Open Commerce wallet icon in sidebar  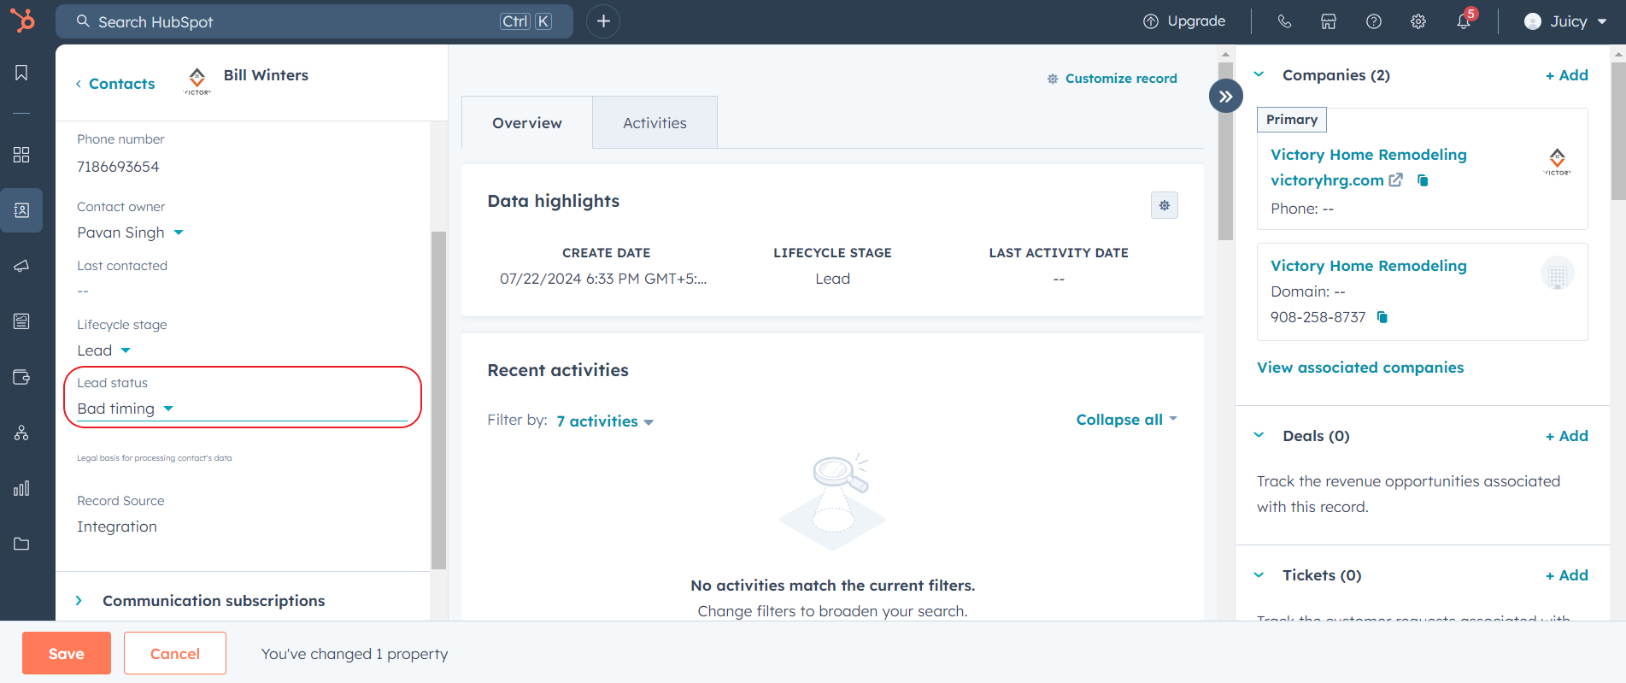(21, 377)
